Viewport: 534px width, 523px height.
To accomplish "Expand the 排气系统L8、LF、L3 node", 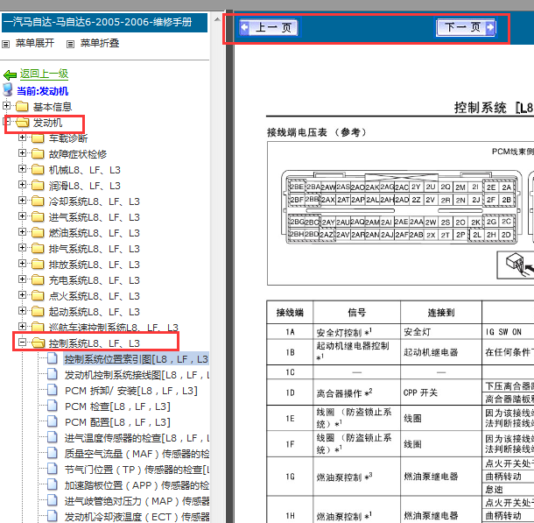I will point(22,247).
